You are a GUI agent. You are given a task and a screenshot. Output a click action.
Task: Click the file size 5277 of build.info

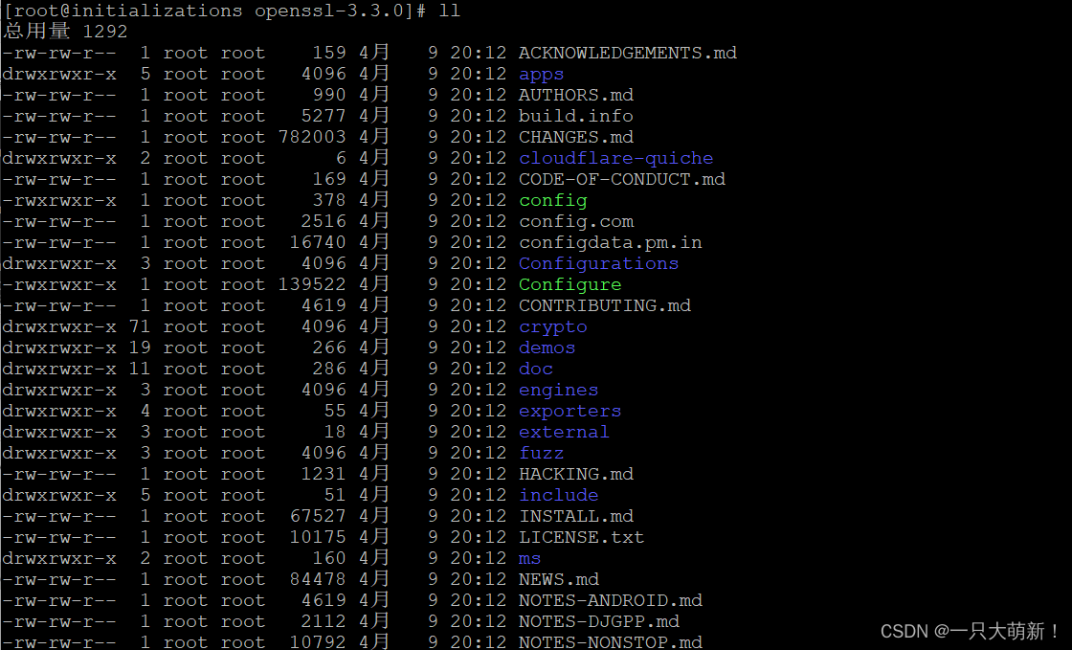coord(324,116)
